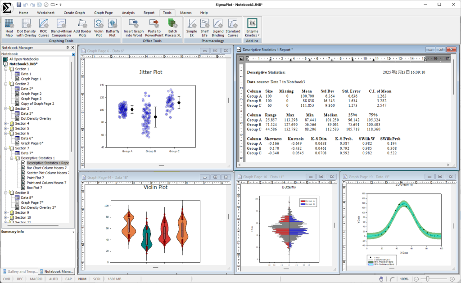Switch to Gallery and Templates panel tab
Image resolution: width=461 pixels, height=283 pixels.
(20, 272)
